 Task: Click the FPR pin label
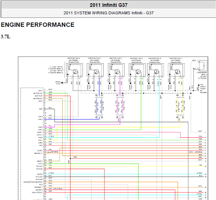click(x=41, y=146)
